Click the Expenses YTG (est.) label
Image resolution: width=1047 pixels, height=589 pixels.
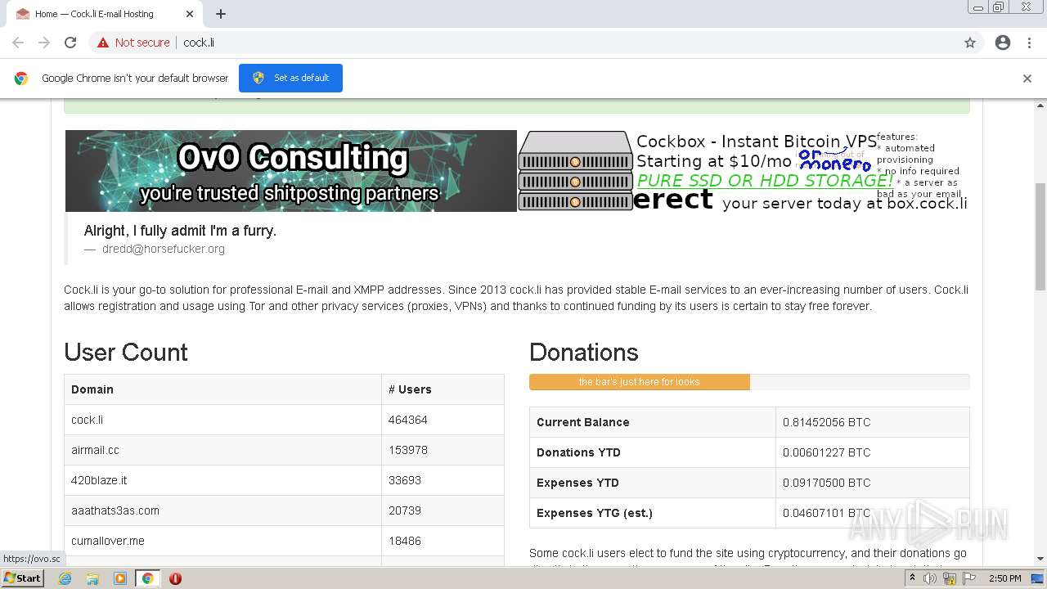[595, 513]
